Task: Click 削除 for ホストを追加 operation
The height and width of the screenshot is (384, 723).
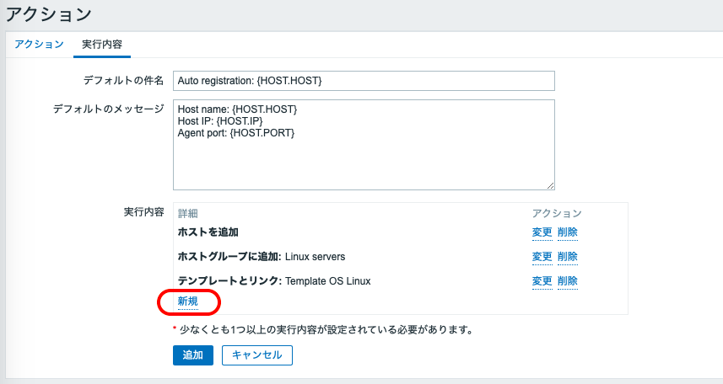Action: [568, 232]
